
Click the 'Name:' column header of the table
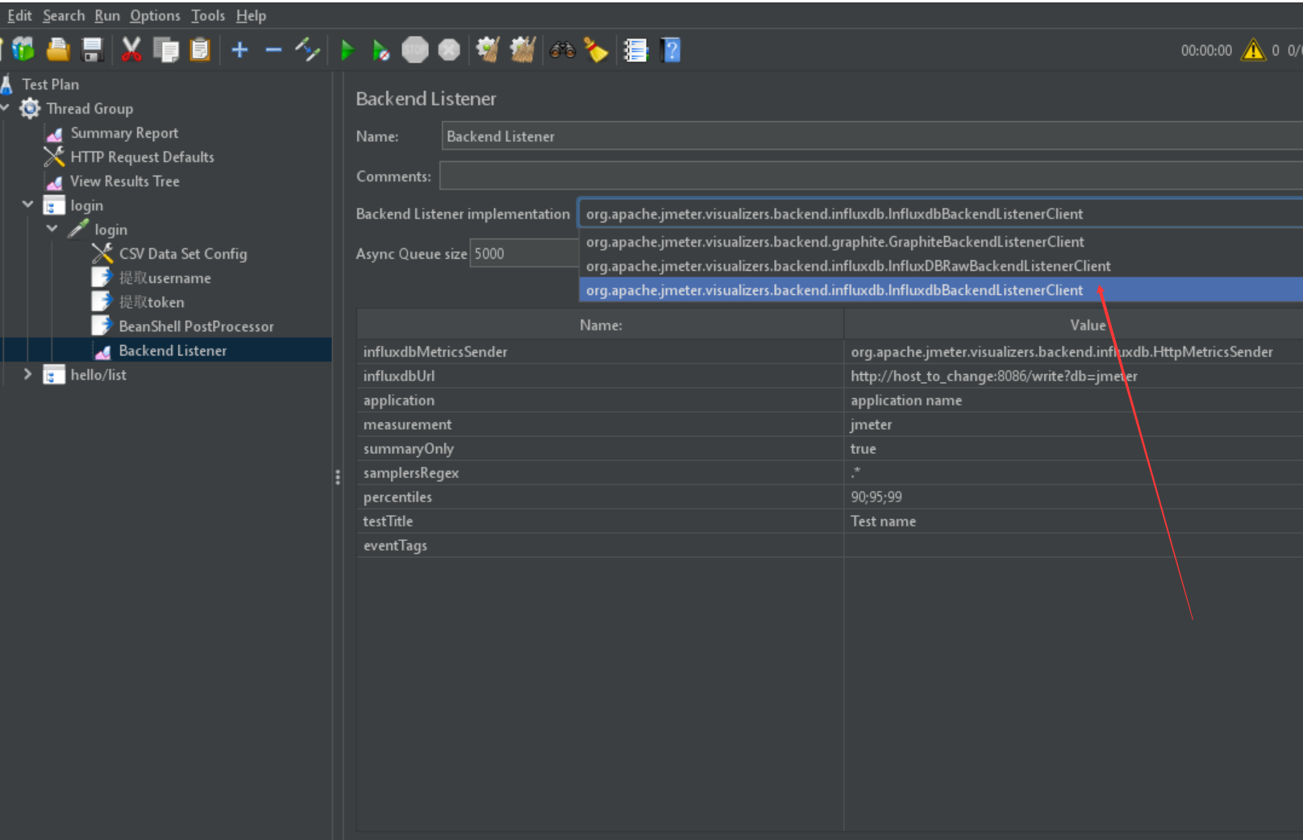tap(600, 325)
